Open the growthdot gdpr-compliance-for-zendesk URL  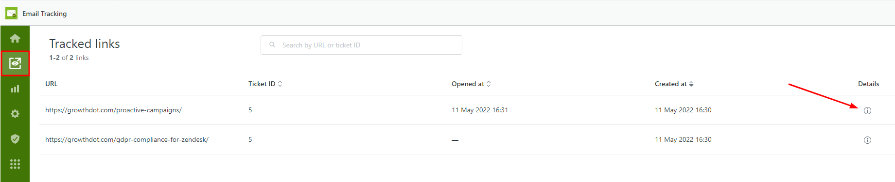tap(127, 139)
